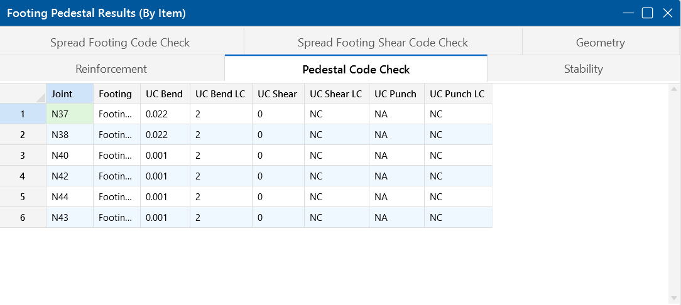Screen dimensions: 681x305
Task: Minimize the Footing Pedestal Results window
Action: [x=628, y=13]
